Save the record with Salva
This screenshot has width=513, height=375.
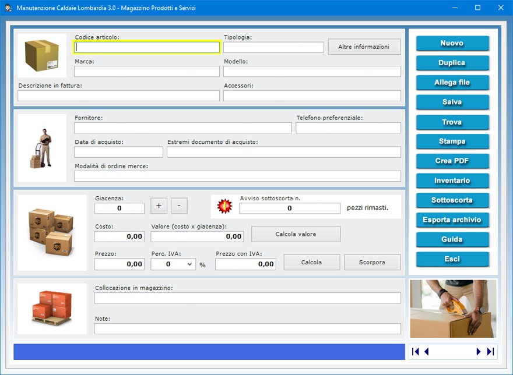(x=452, y=102)
